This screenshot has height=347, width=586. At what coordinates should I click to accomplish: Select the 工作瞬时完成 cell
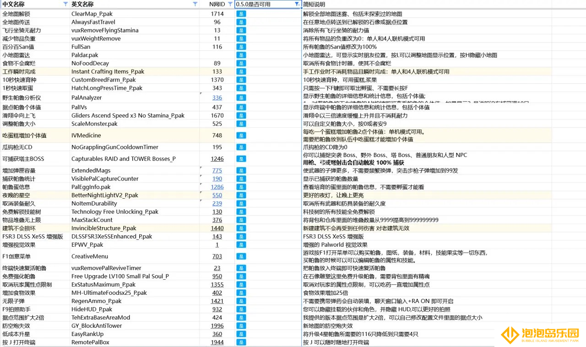pyautogui.click(x=35, y=71)
